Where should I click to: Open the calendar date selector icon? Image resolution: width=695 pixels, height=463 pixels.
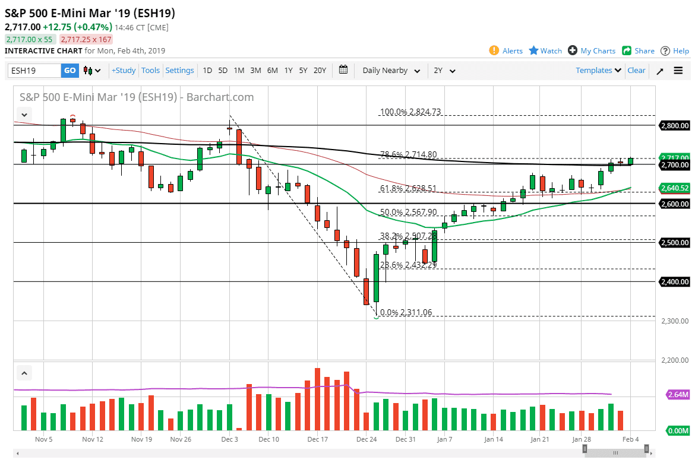tap(343, 70)
